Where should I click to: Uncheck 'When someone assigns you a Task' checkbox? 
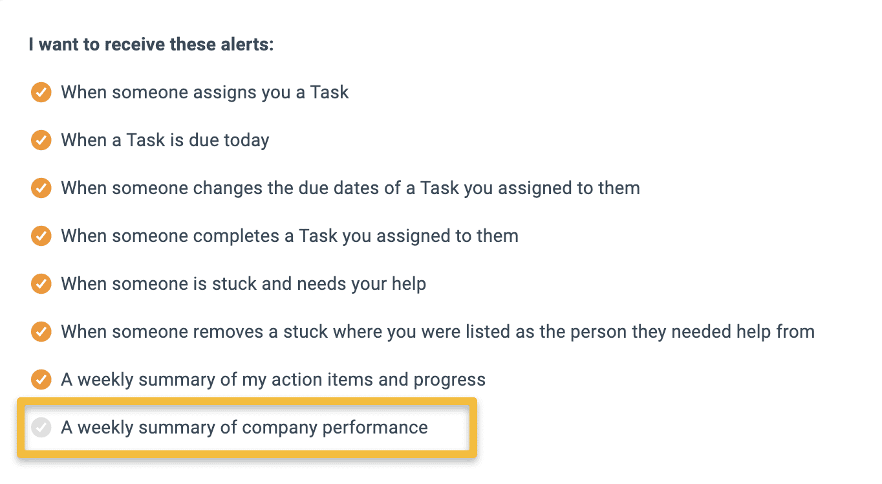(41, 93)
